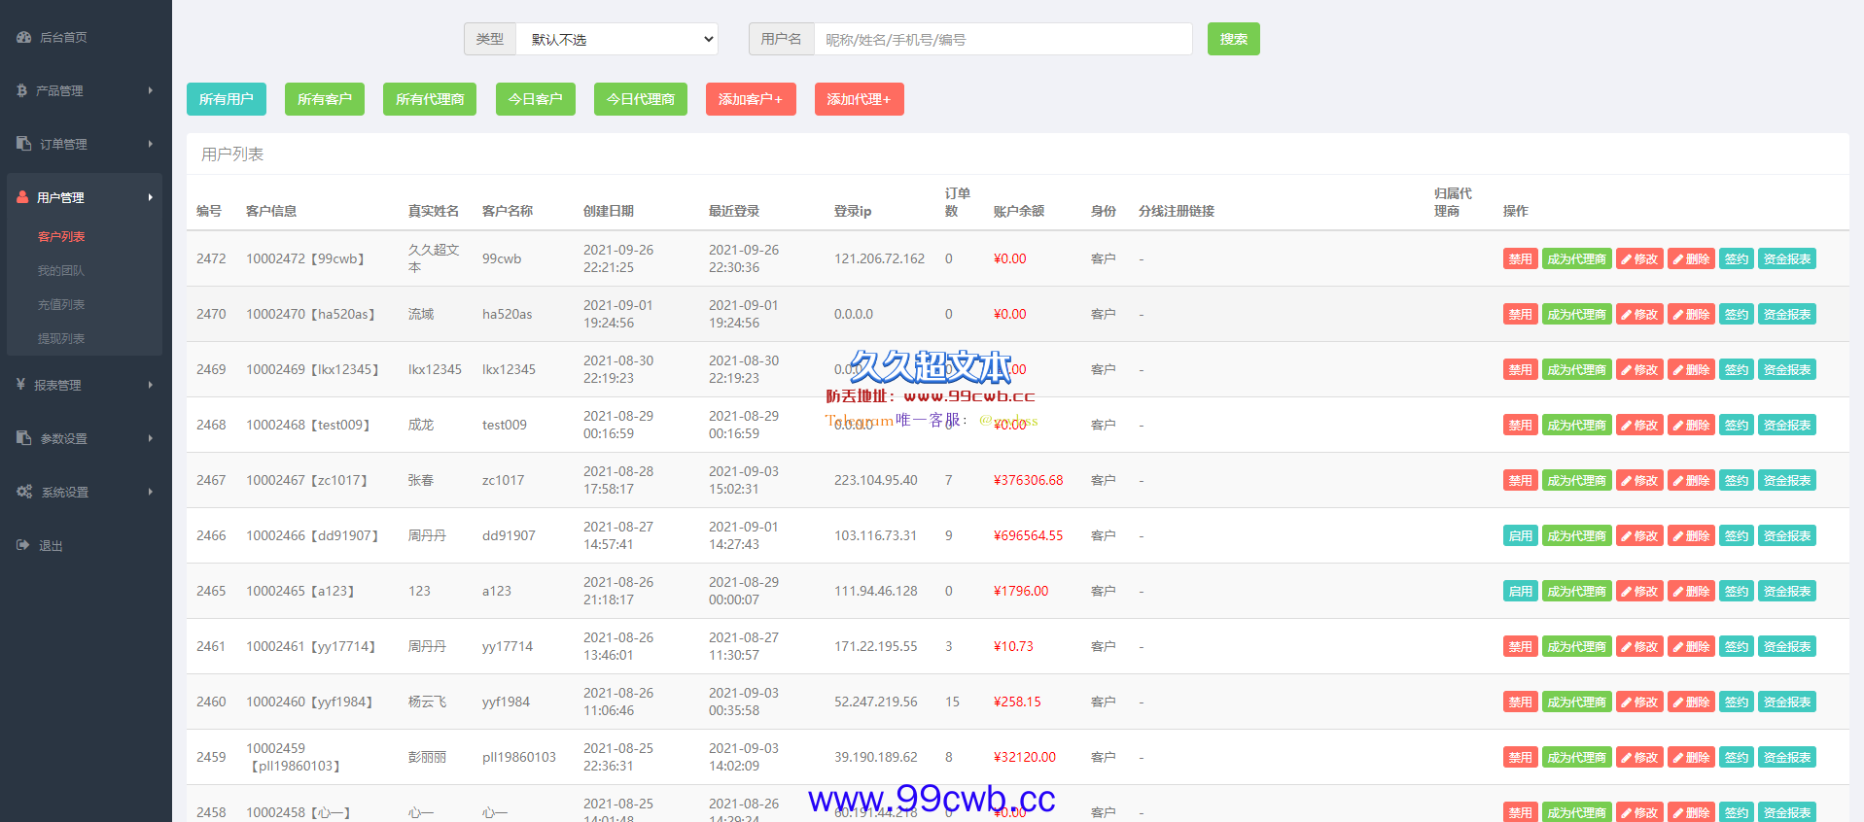Viewport: 1864px width, 822px height.
Task: Click the gears icon for 系统设置
Action: tap(24, 492)
